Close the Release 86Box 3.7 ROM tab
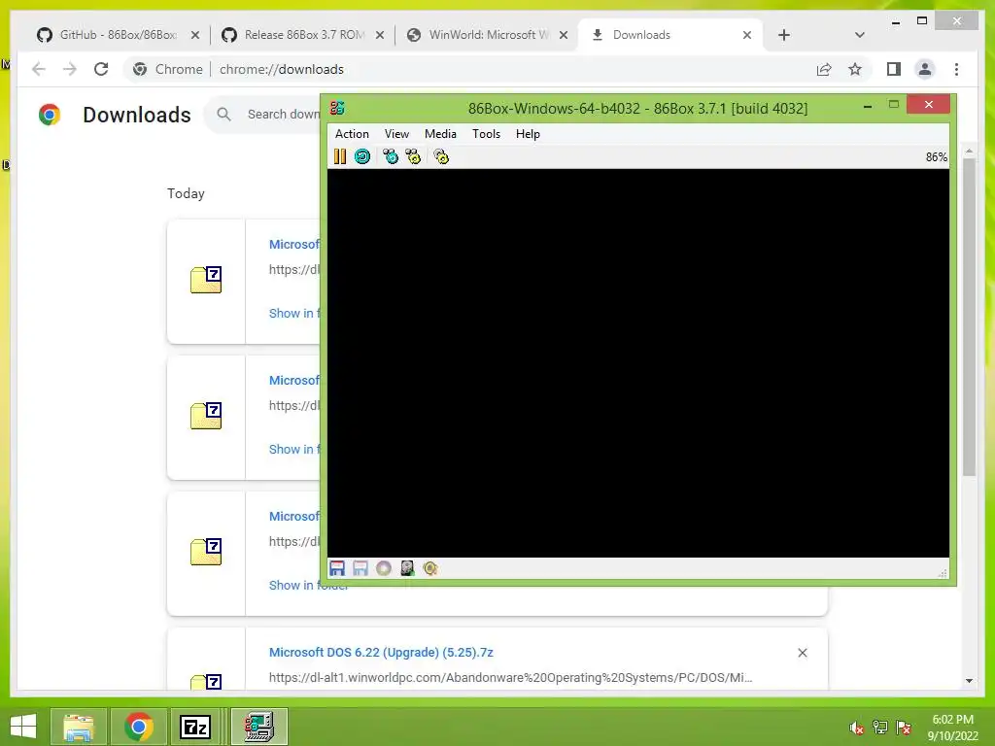 (380, 35)
